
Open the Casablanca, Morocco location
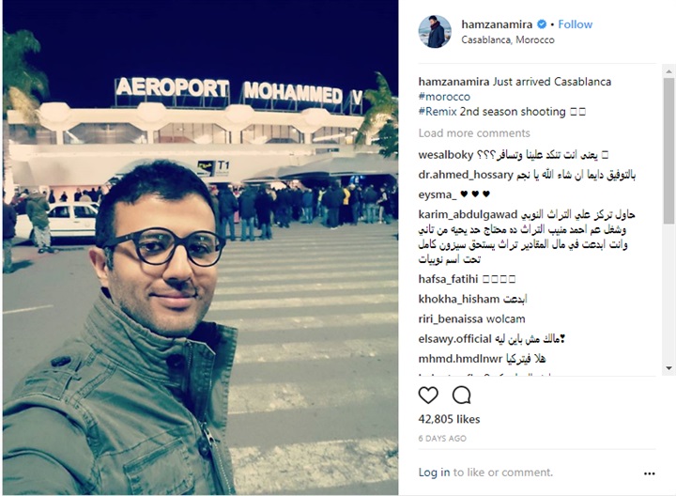click(507, 39)
